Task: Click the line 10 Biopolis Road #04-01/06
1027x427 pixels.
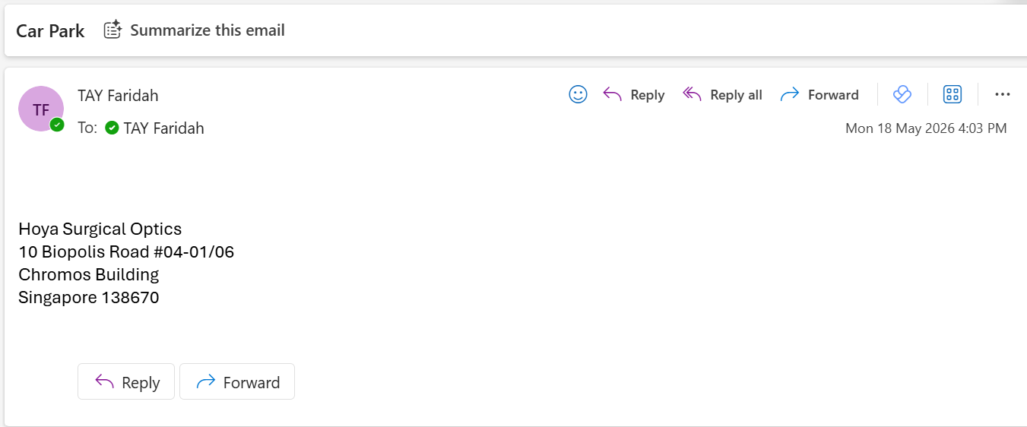Action: pyautogui.click(x=126, y=251)
